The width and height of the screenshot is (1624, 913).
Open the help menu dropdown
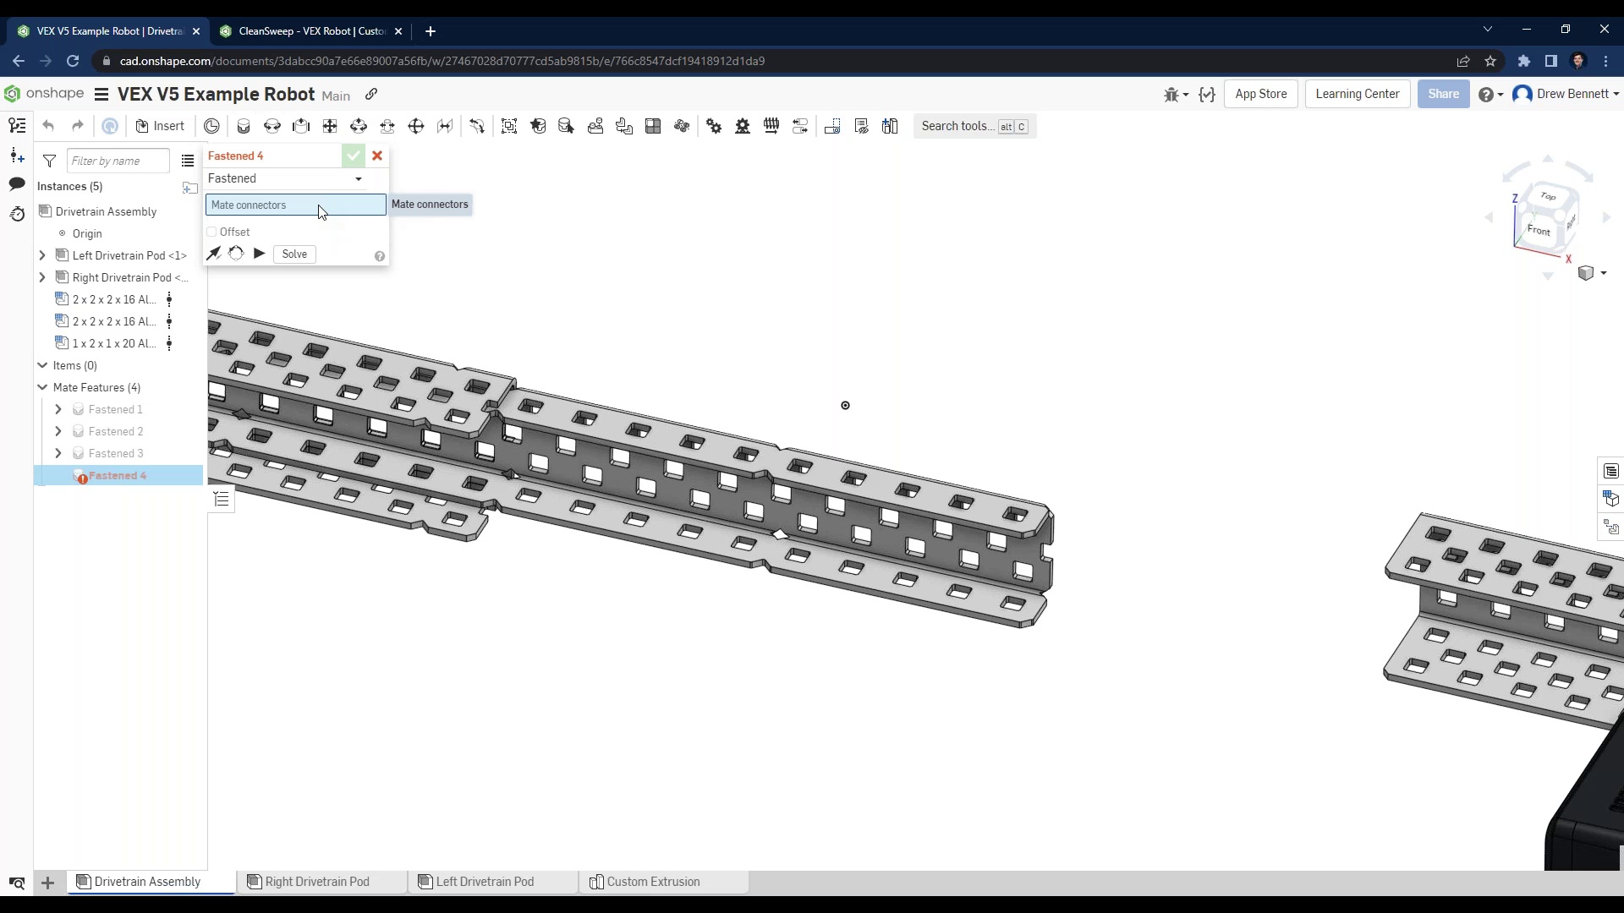tap(1490, 94)
